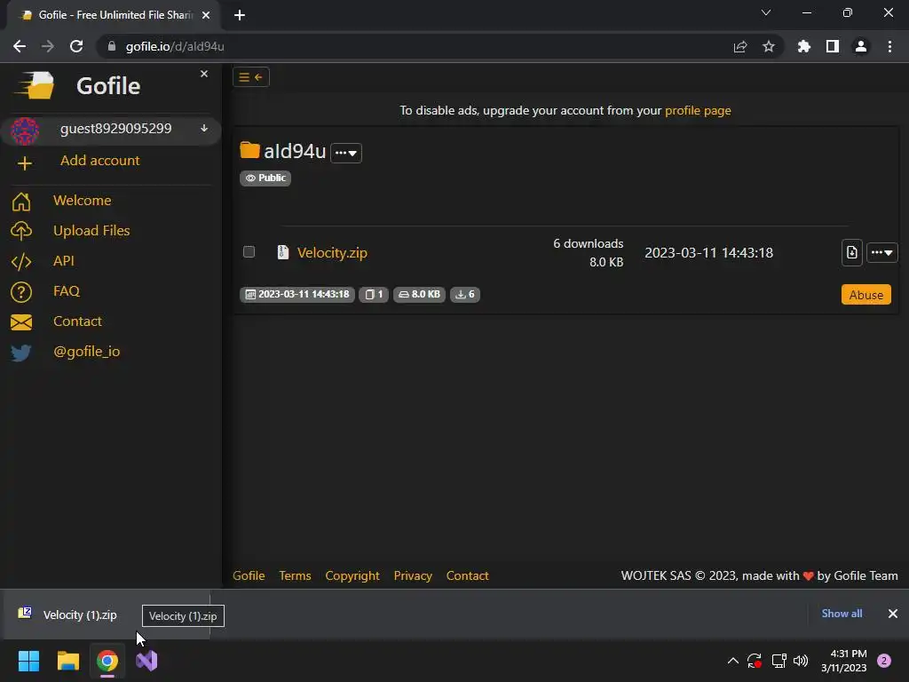Open the Extensions puzzle icon
The width and height of the screenshot is (909, 682).
pyautogui.click(x=804, y=46)
